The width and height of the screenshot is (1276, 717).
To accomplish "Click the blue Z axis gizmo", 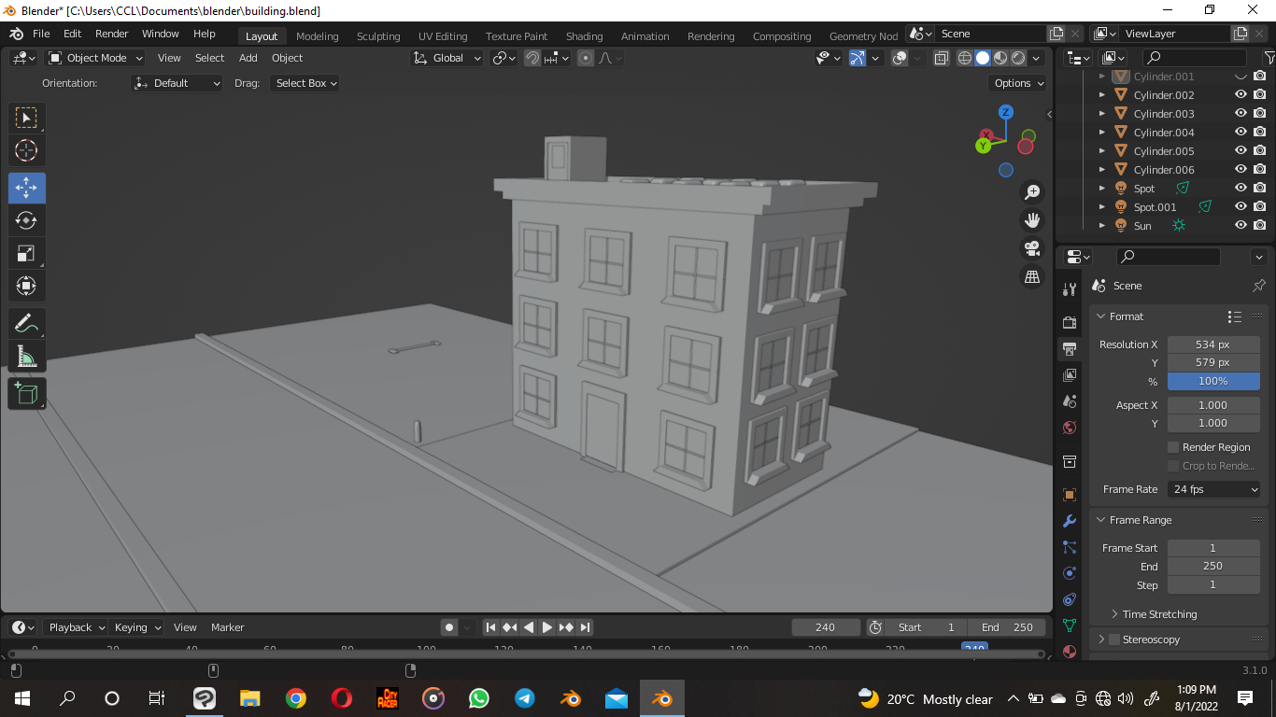I will pyautogui.click(x=1006, y=112).
